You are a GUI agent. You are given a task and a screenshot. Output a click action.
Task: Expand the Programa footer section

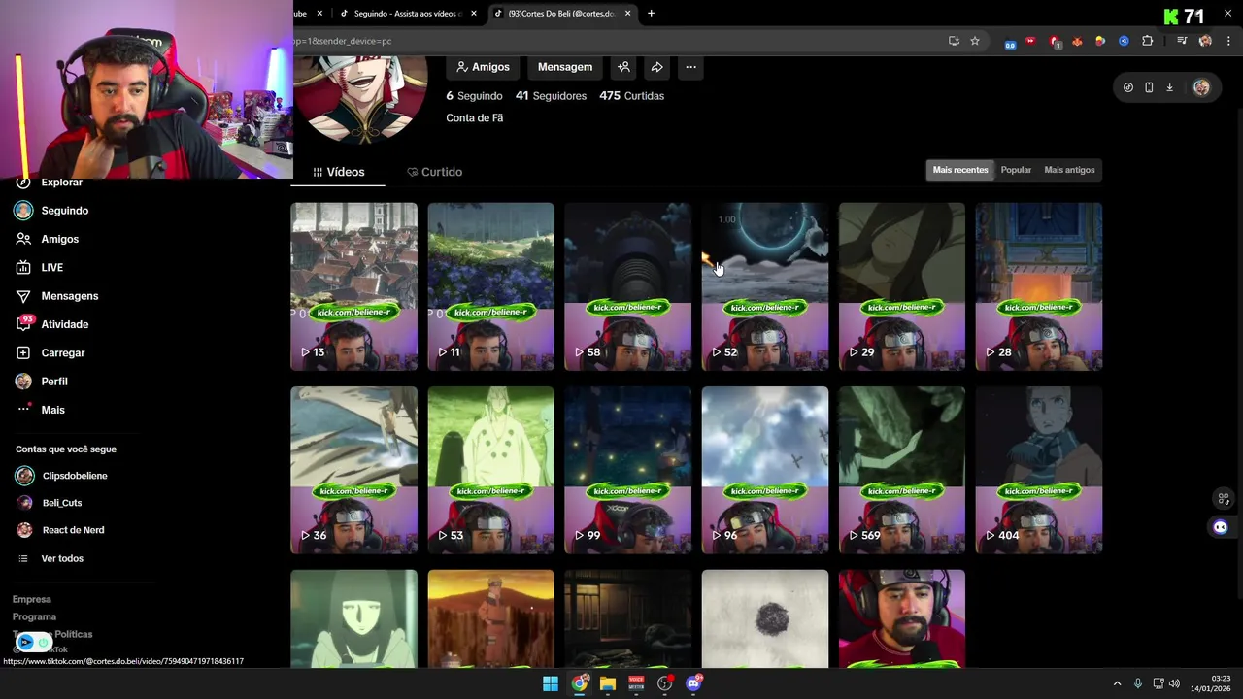pyautogui.click(x=34, y=616)
